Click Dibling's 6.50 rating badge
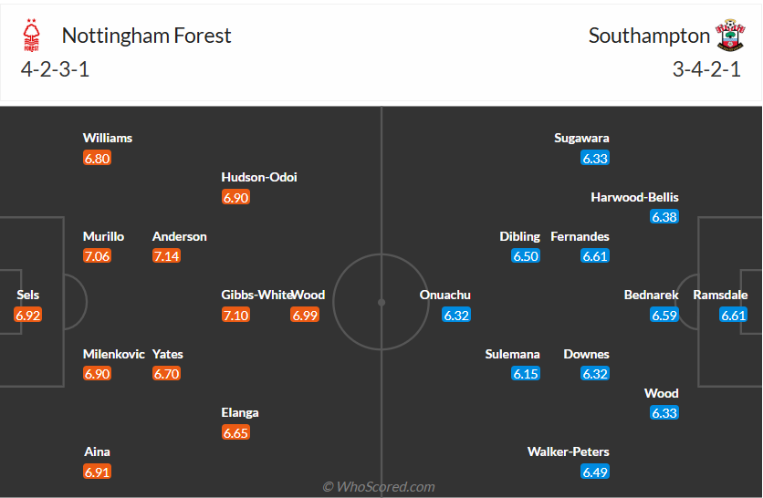 [x=526, y=256]
